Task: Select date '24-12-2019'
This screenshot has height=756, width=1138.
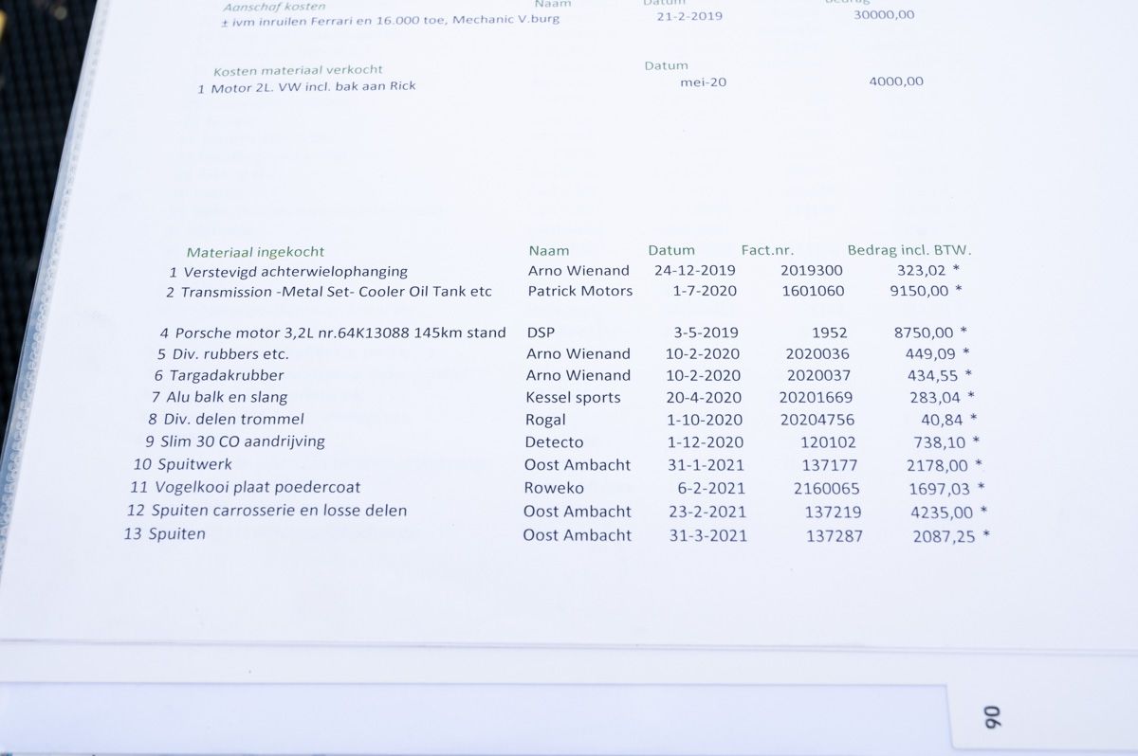Action: (695, 270)
